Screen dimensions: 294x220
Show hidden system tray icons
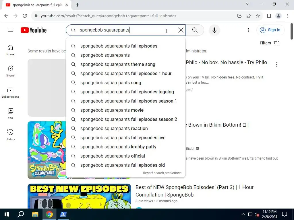243,214
